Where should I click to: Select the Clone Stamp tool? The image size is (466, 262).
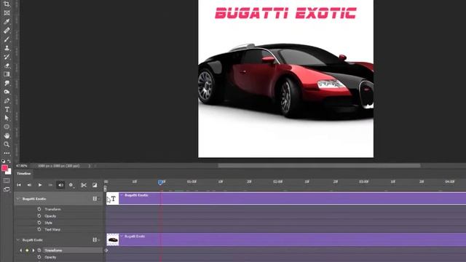(x=7, y=48)
